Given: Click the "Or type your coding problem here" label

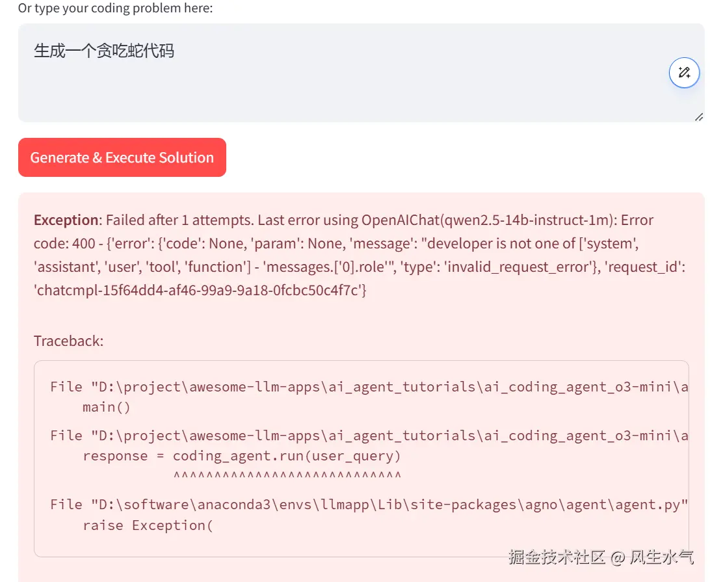Looking at the screenshot, I should point(115,8).
